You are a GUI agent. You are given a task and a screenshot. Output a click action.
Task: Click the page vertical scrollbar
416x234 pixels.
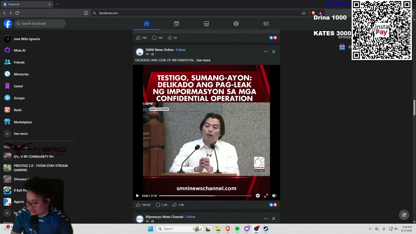pos(414,107)
